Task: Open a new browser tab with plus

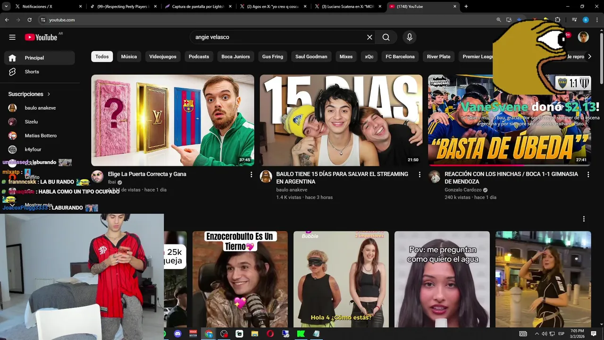Action: click(466, 7)
